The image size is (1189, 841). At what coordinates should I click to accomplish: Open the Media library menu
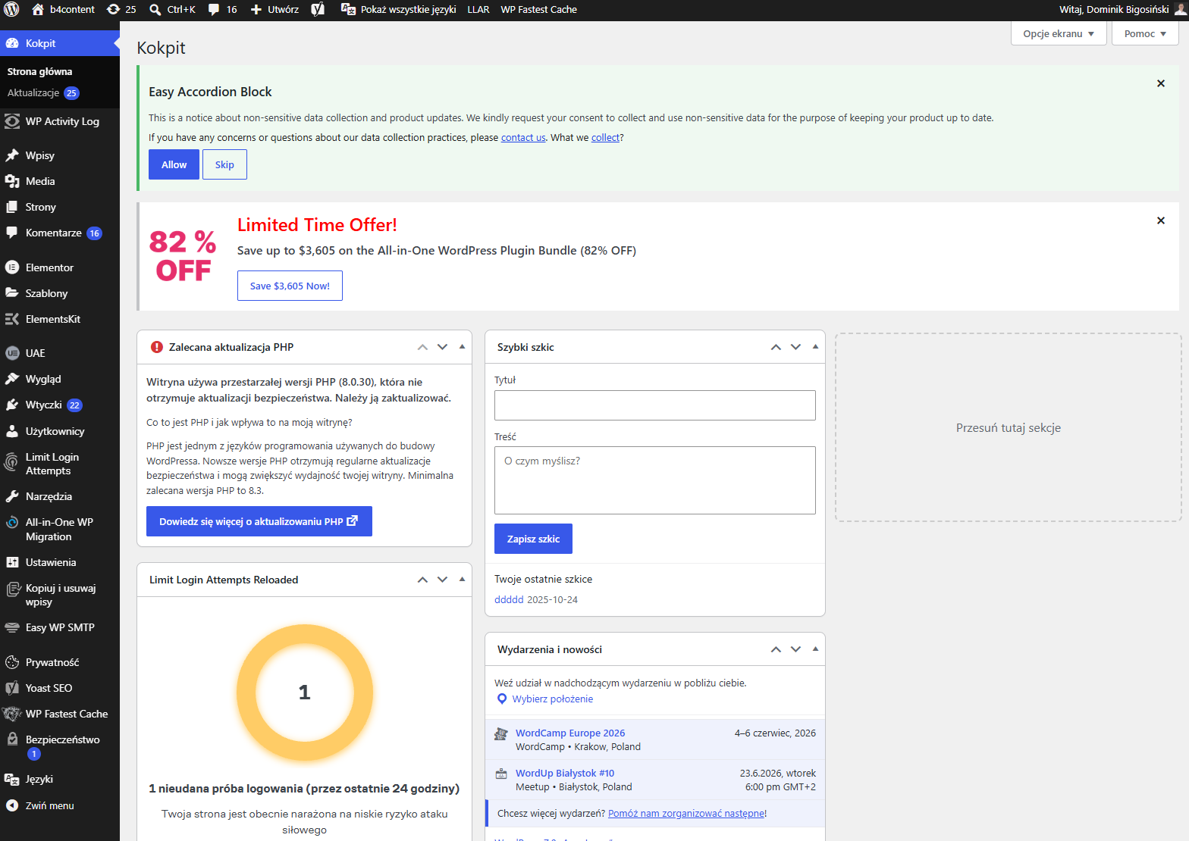[60, 181]
